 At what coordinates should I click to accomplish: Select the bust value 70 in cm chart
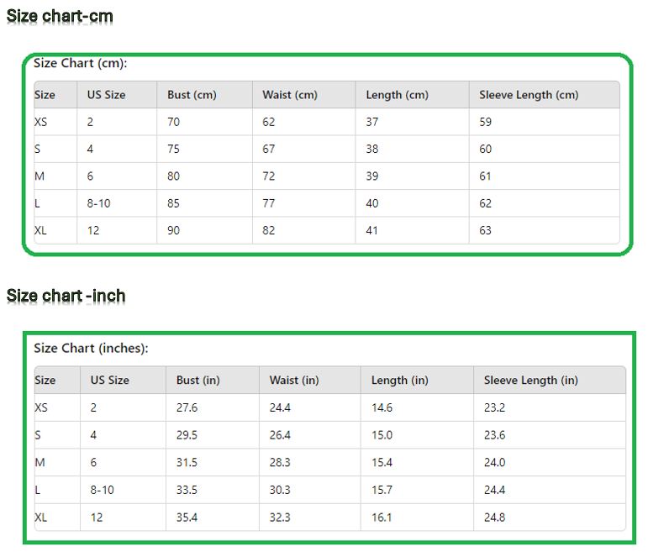click(x=174, y=122)
